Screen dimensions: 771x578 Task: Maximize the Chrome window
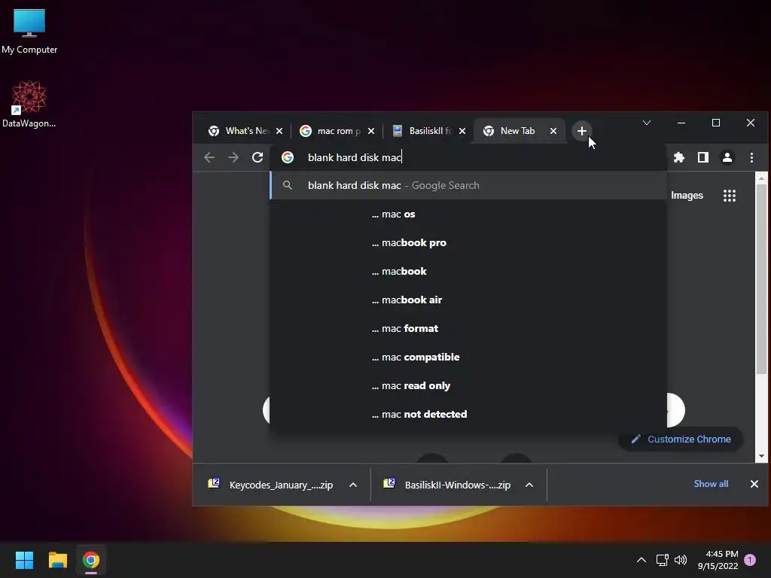(716, 123)
